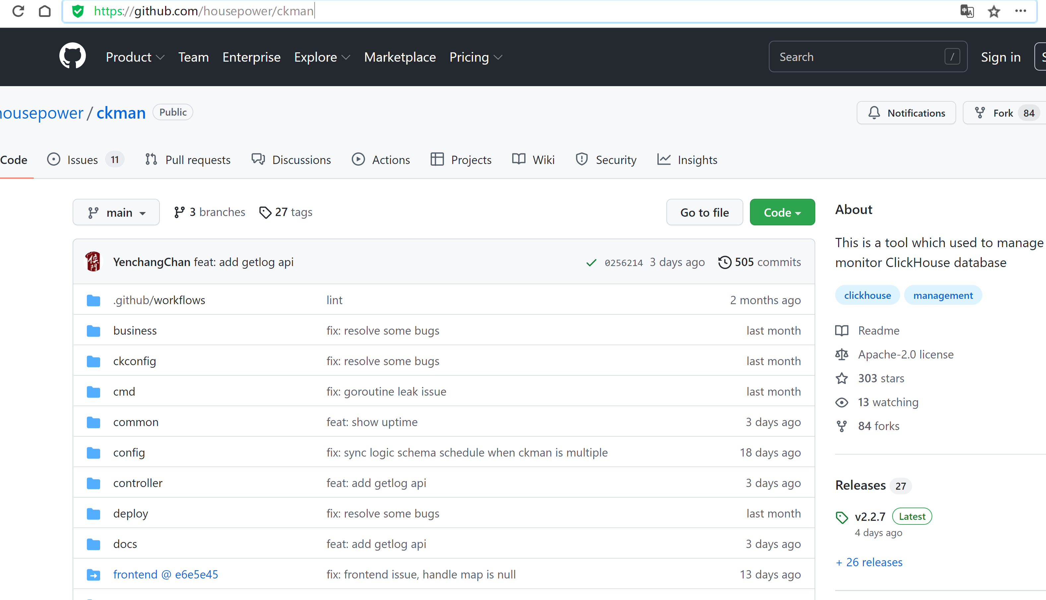Screen dimensions: 1046x600
Task: Open the ckman repository name link
Action: (x=121, y=113)
